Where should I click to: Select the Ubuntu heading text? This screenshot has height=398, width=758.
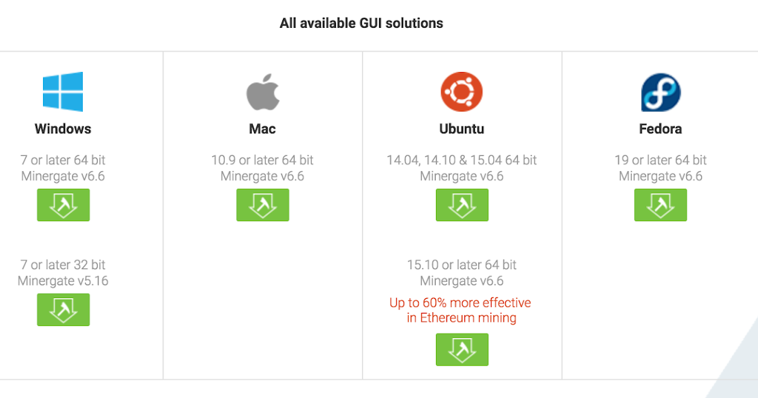462,129
